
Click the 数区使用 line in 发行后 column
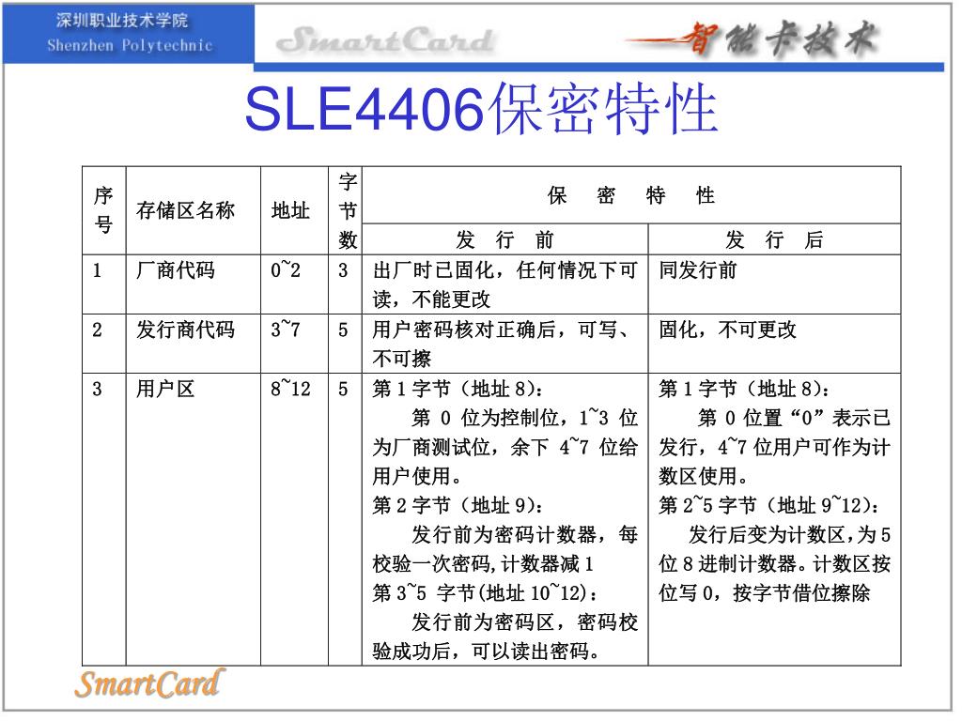(703, 476)
